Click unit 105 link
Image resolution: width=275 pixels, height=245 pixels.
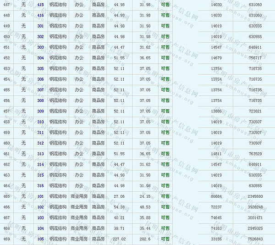pyautogui.click(x=41, y=239)
